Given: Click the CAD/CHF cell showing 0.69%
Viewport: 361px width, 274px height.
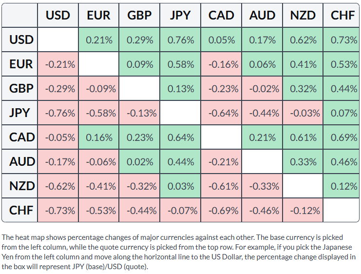Looking at the screenshot, I should [341, 137].
